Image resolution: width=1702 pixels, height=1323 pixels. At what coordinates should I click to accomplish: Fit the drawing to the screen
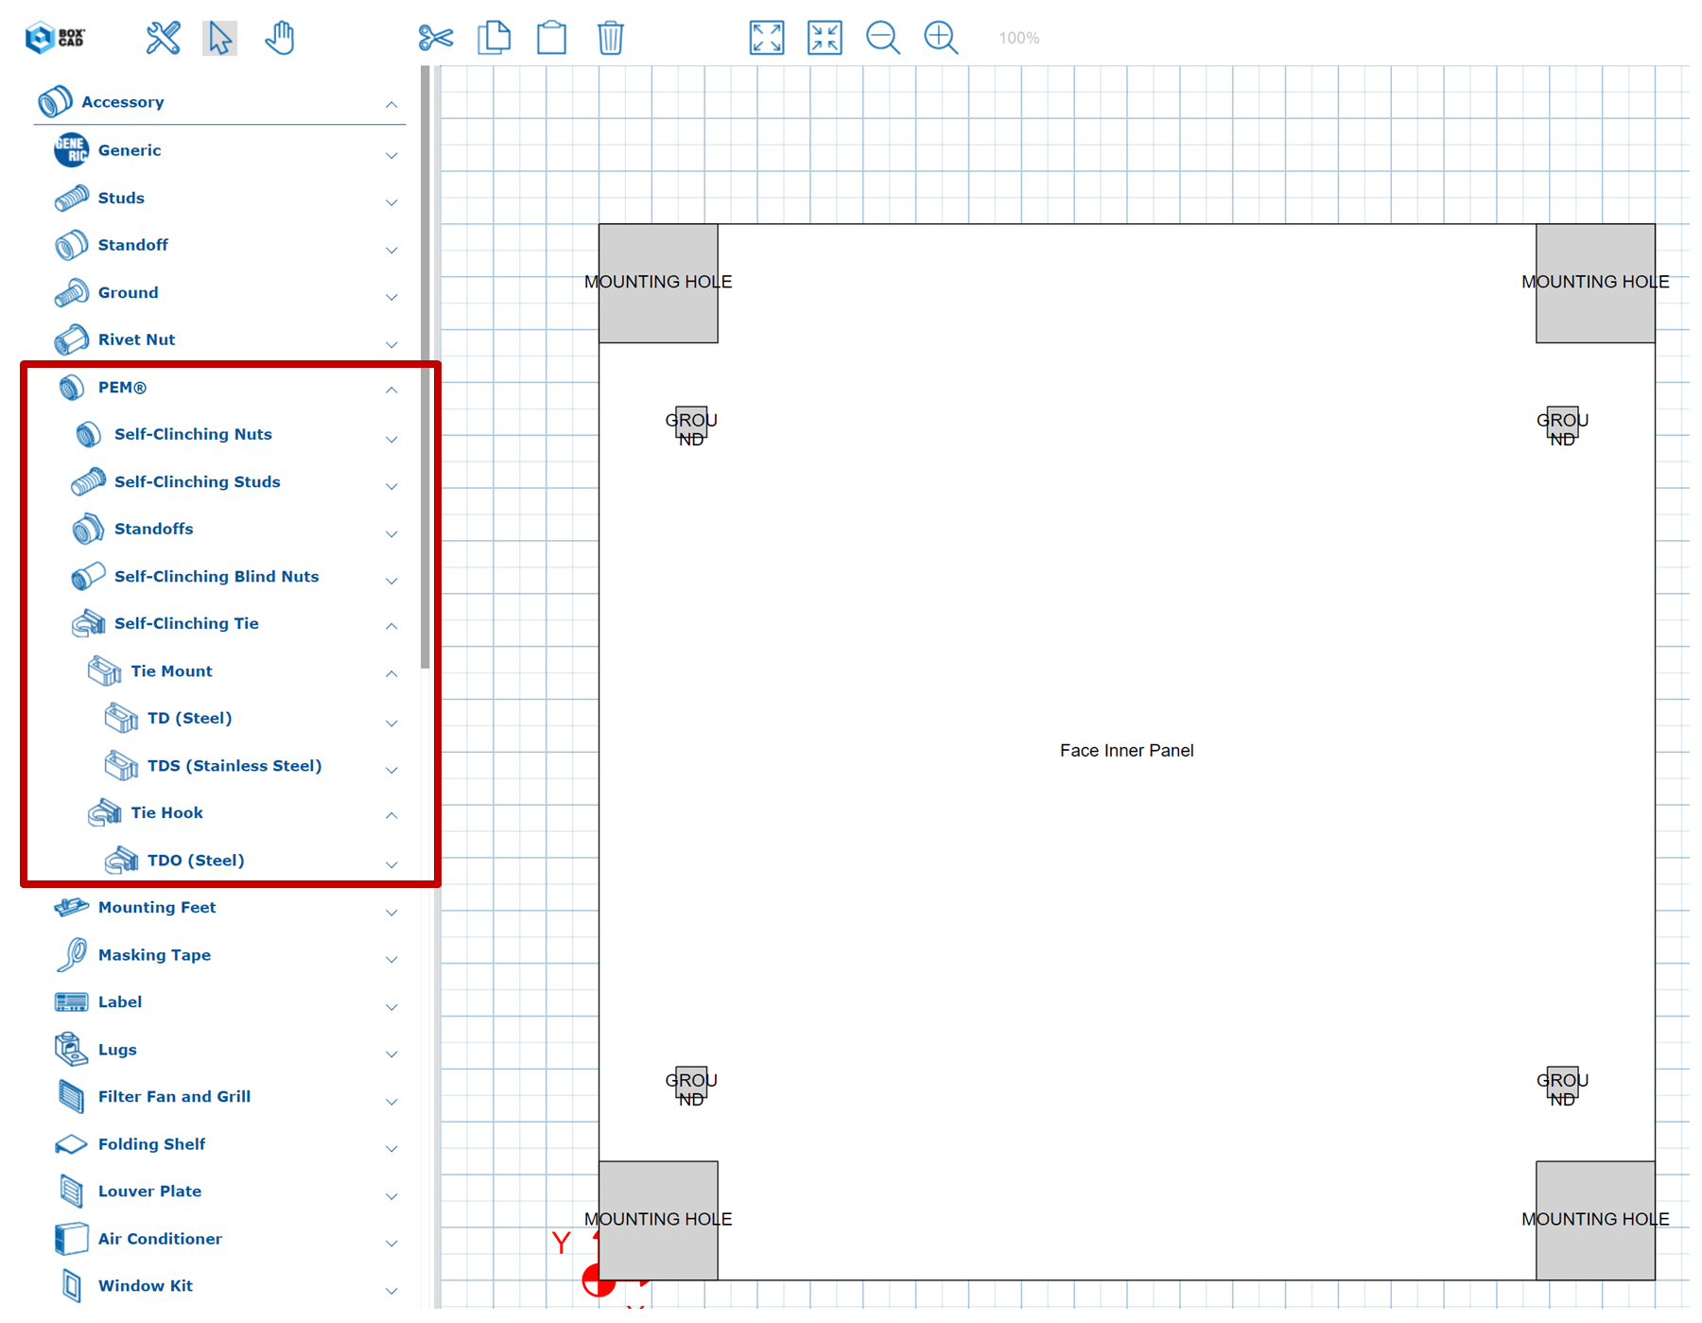pos(766,38)
